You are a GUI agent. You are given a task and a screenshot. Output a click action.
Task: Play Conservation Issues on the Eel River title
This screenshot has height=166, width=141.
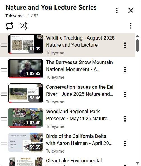[80, 90]
